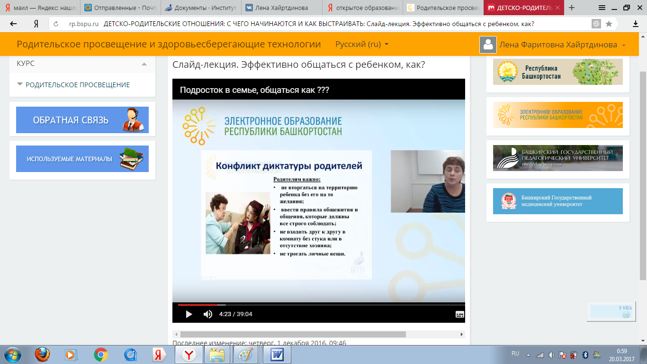Open Google Chrome from taskbar
This screenshot has height=364, width=647.
click(x=100, y=354)
